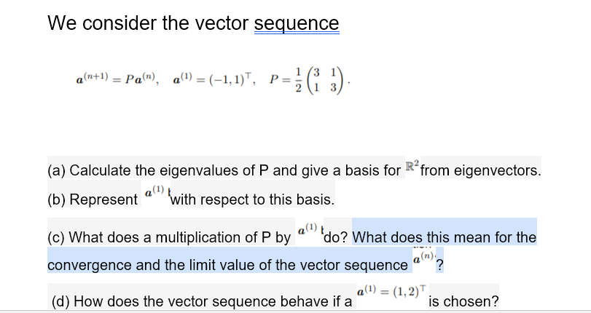Click the recurrence formula a(n+1) = Pa(n)
591x313 pixels.
pos(116,79)
